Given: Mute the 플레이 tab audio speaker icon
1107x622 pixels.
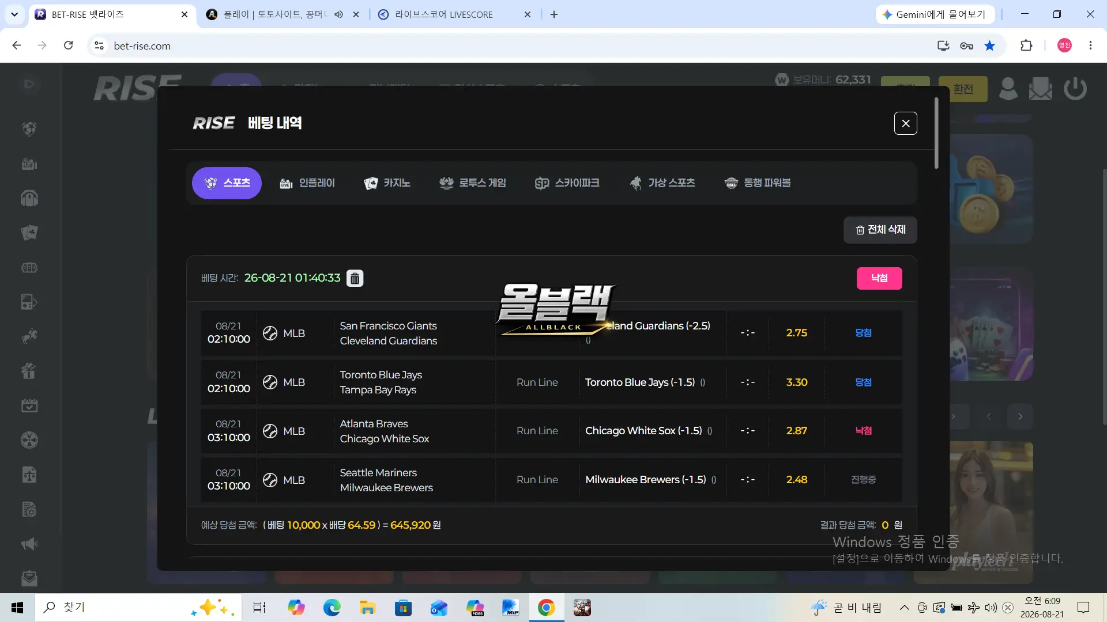Looking at the screenshot, I should click(338, 14).
